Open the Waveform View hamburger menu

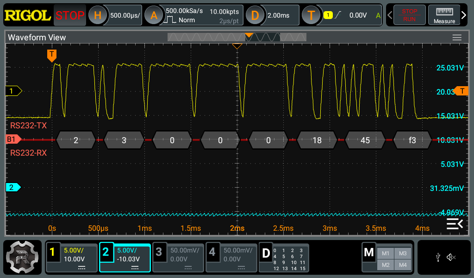(457, 37)
